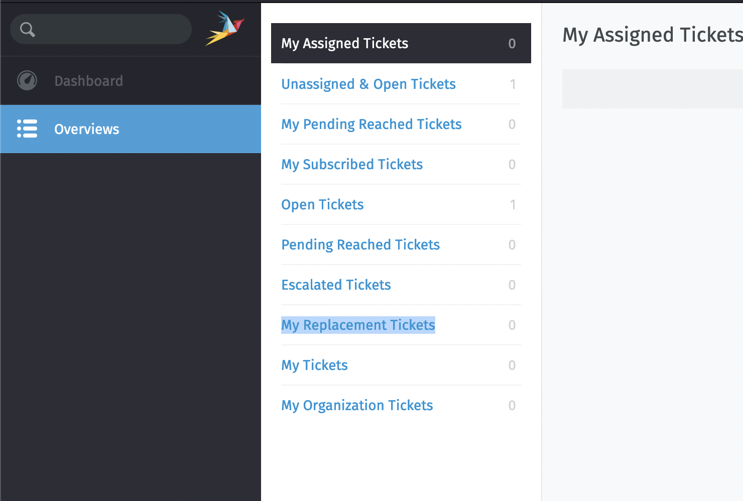Open the Open Tickets overview

coord(322,204)
